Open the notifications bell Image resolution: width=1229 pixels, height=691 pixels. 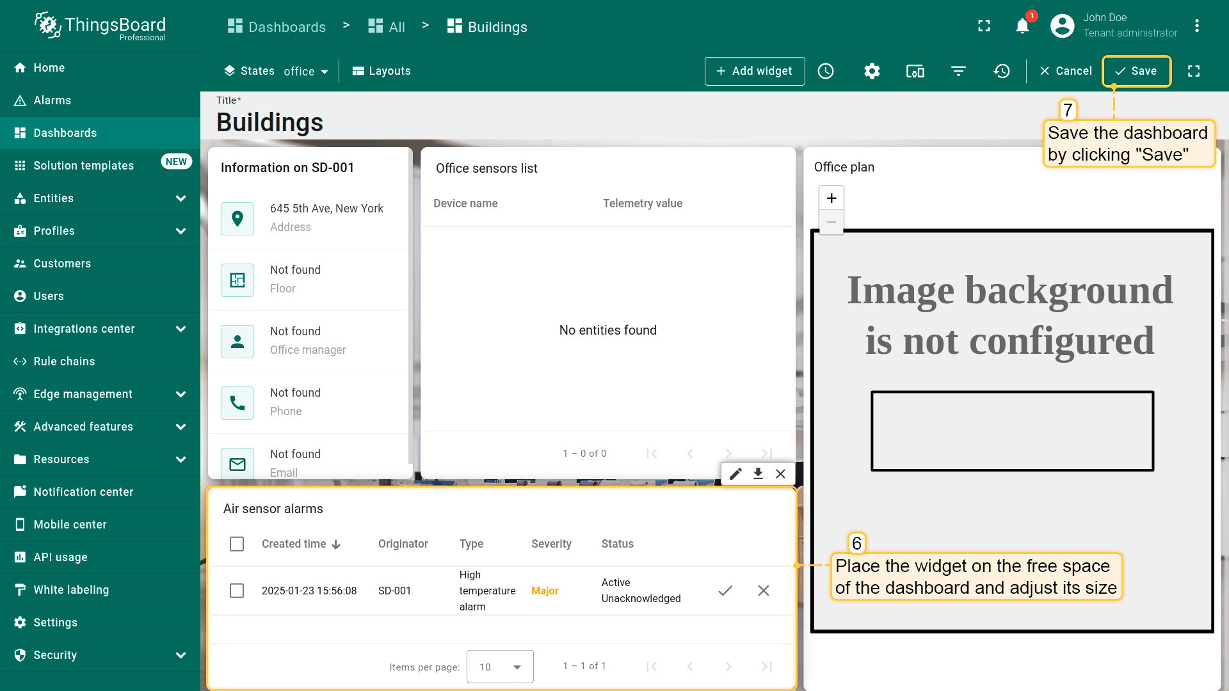1022,26
